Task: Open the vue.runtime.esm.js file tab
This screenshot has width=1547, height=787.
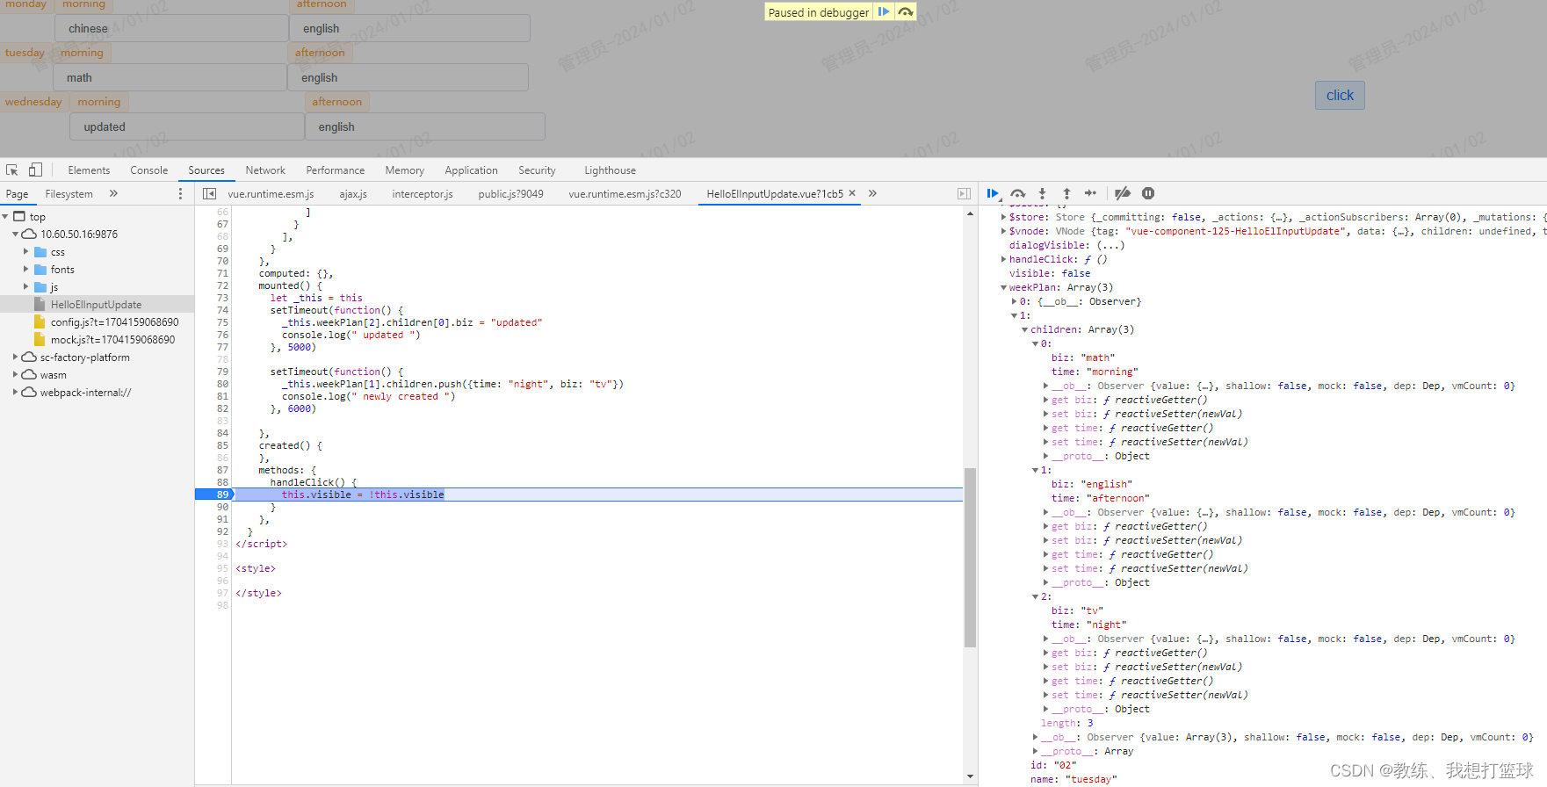Action: (x=271, y=194)
